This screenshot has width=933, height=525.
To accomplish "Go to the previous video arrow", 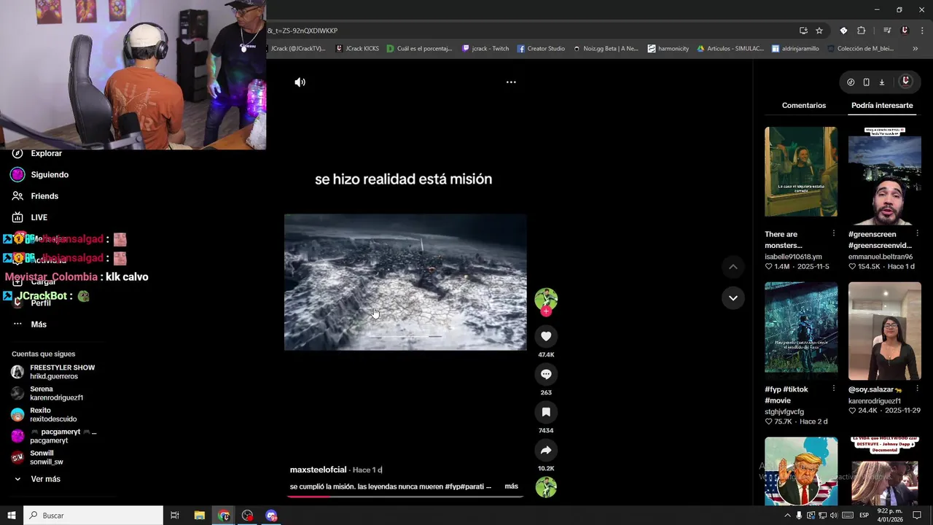I will [x=733, y=267].
